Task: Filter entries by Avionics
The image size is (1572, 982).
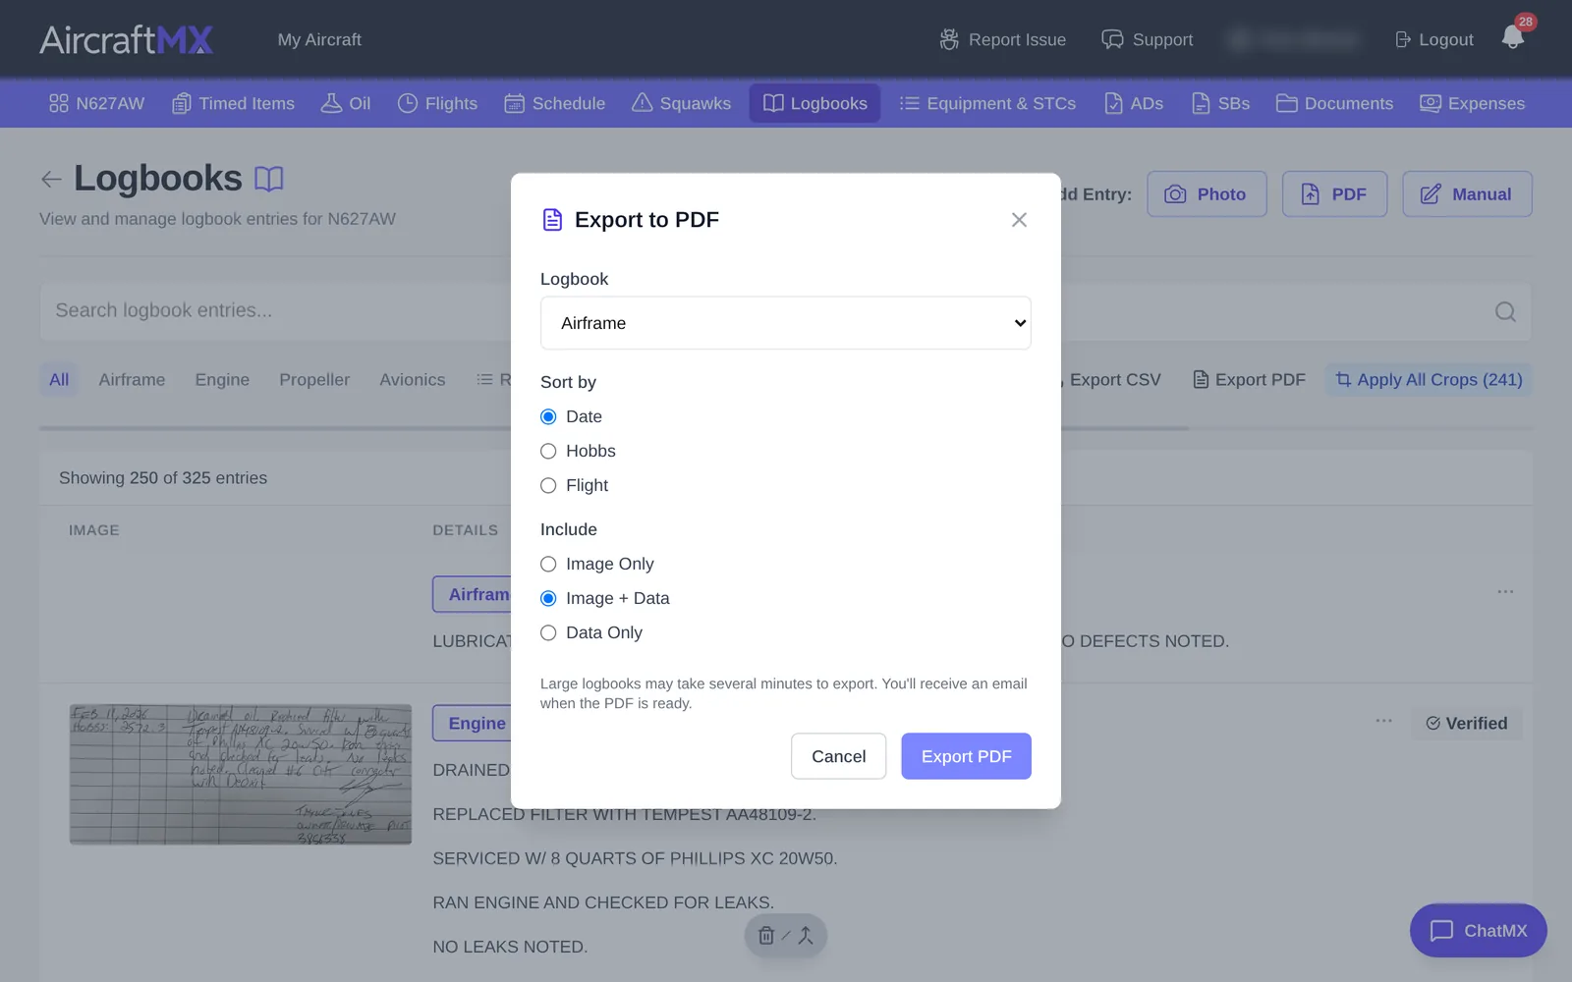Action: (x=413, y=380)
